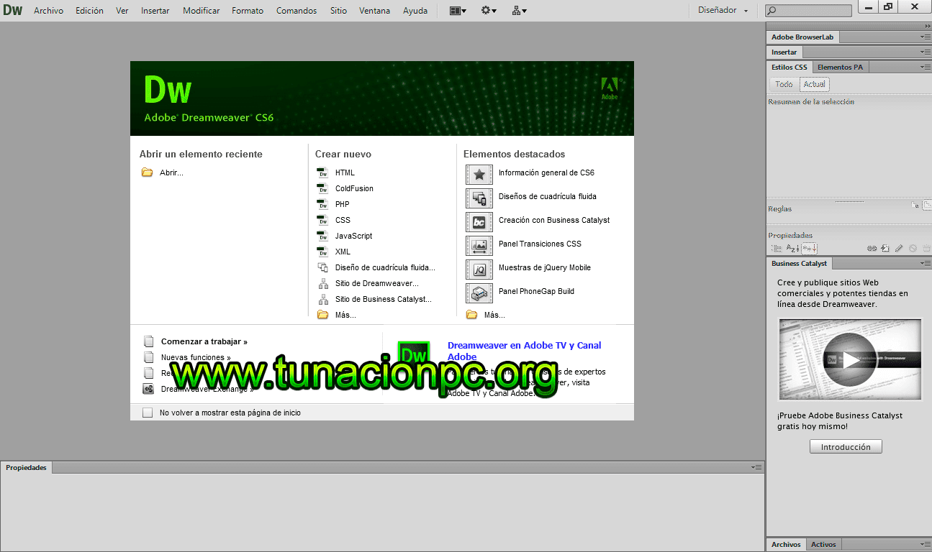The width and height of the screenshot is (932, 552).
Task: Click the Abrir... link
Action: [x=171, y=172]
